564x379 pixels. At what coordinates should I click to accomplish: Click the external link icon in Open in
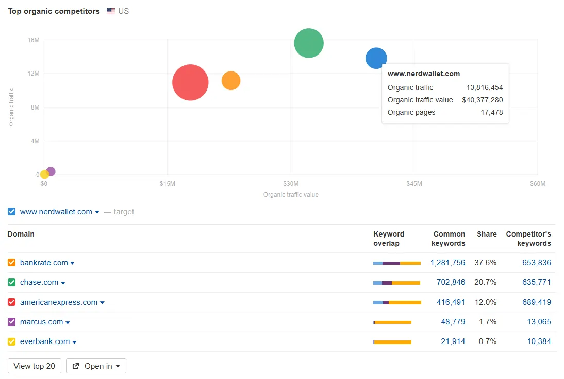pos(76,366)
